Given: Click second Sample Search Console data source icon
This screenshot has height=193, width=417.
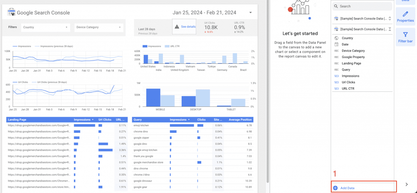Looking at the screenshot, I should [336, 29].
